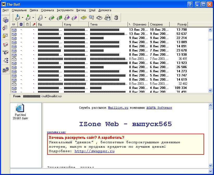Screen dimensions: 214x175
Task: Sort messages by the Створено column header
Action: (x=159, y=24)
